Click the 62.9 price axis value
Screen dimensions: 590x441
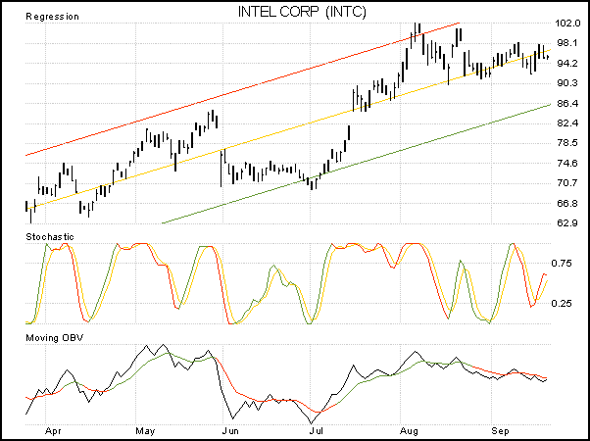(566, 223)
